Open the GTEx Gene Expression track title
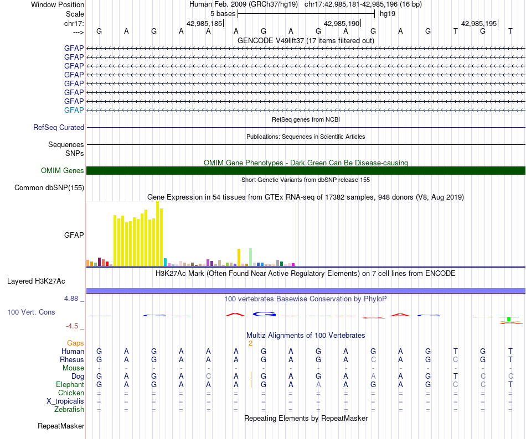 click(306, 197)
